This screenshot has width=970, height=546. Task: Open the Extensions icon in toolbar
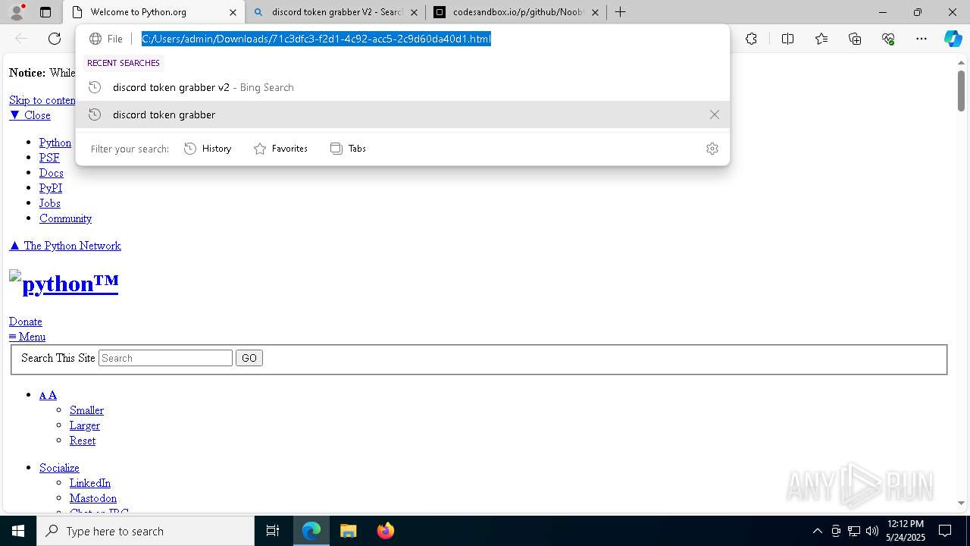751,39
